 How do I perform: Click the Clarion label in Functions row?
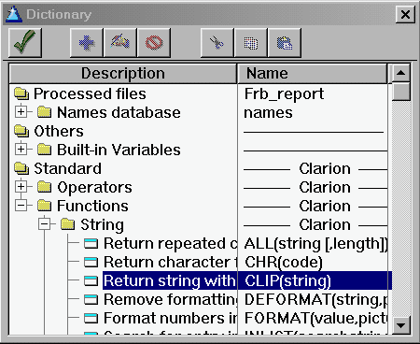[x=325, y=206]
